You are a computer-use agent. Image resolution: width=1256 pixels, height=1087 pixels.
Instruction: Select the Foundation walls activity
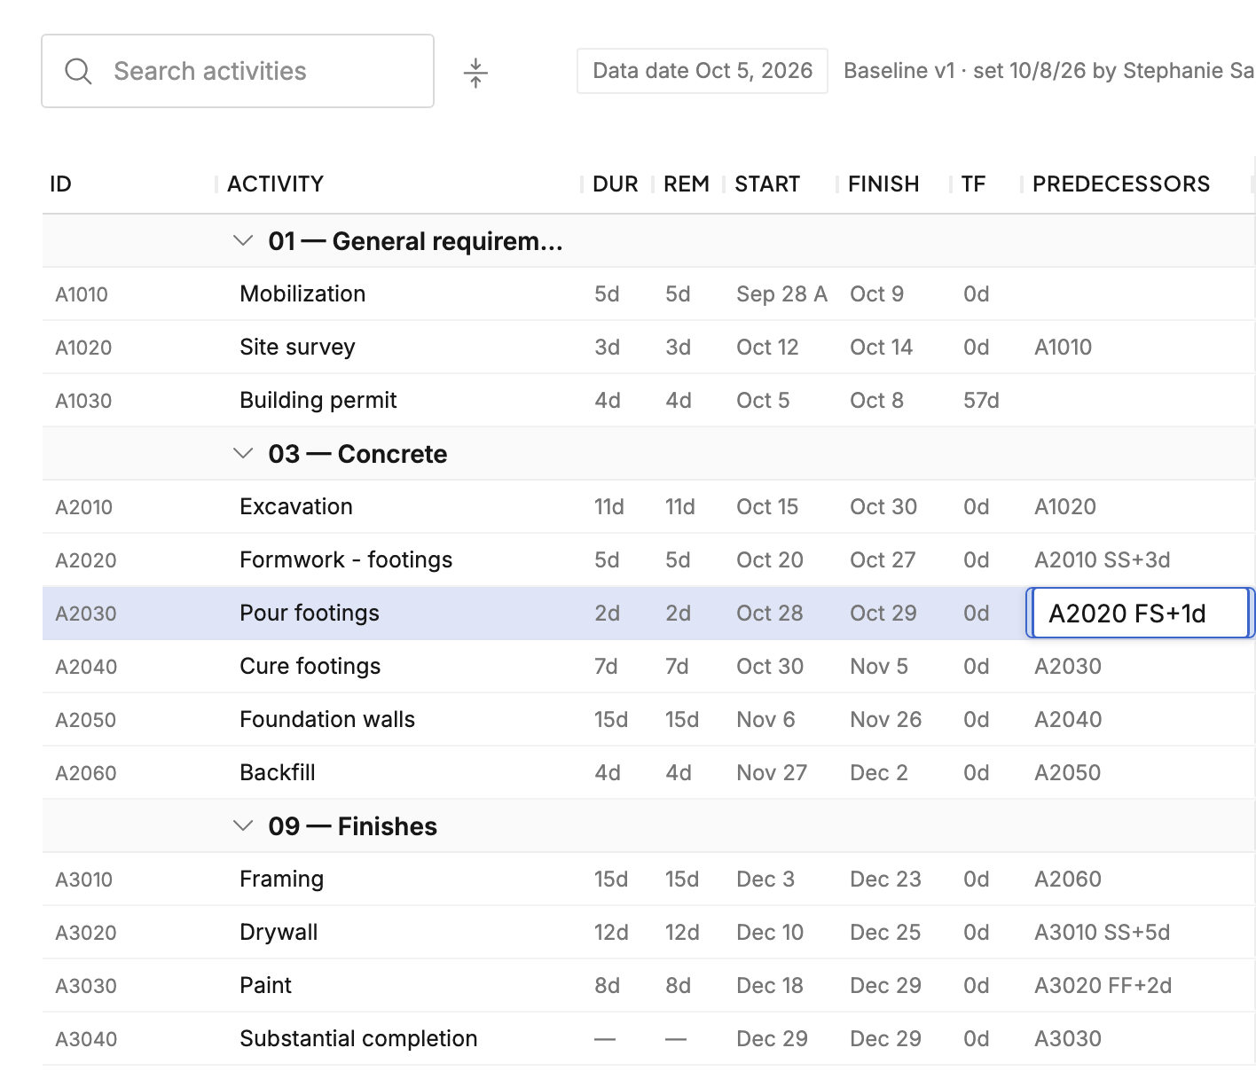[327, 719]
